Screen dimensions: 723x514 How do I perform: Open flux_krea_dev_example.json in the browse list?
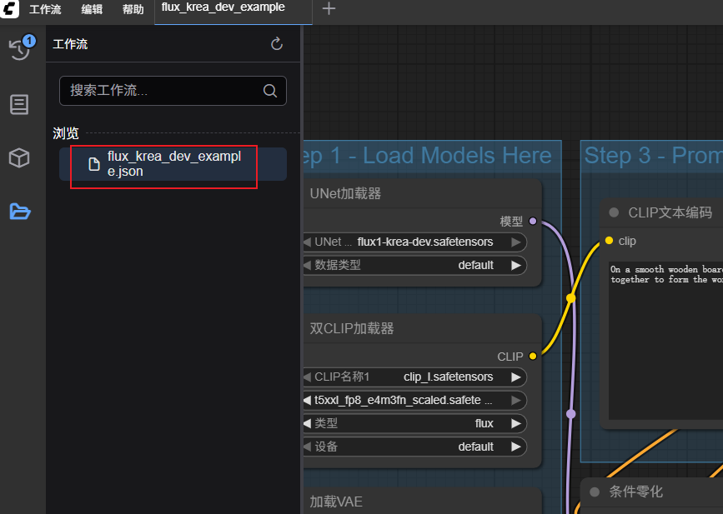173,164
